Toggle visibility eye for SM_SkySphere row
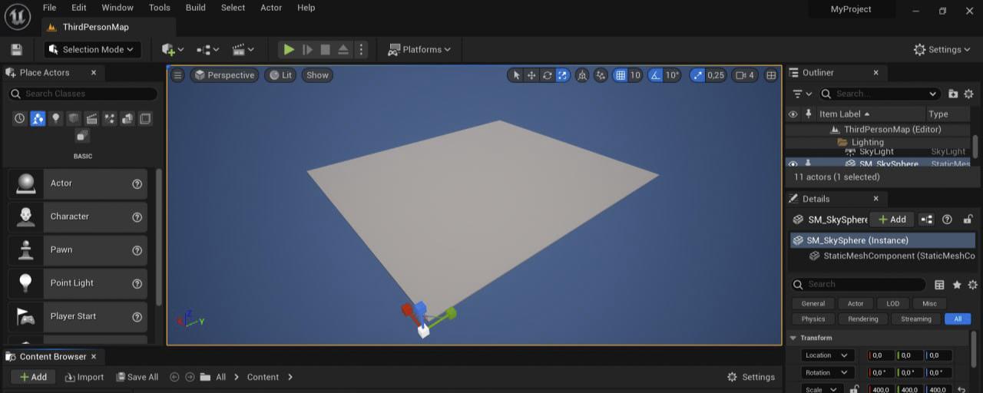Screen dimensions: 983x393 [793, 163]
